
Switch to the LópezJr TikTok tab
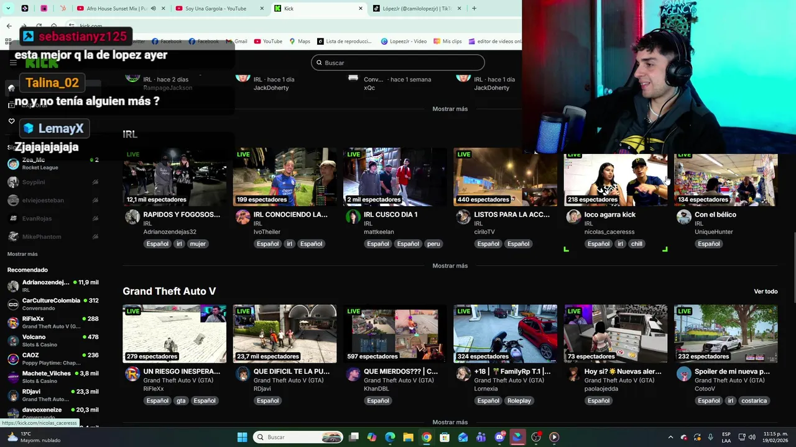coord(418,9)
